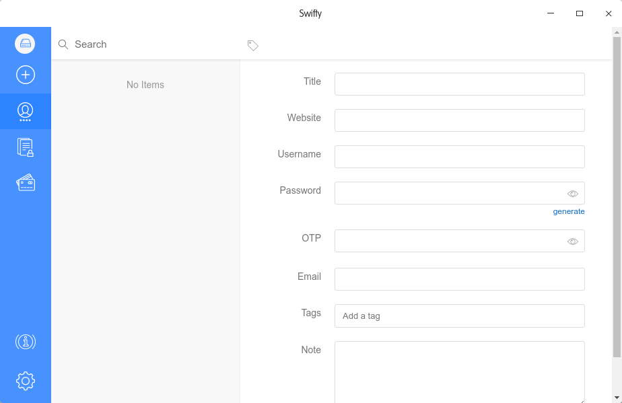
Task: Click the Email input field
Action: click(459, 279)
